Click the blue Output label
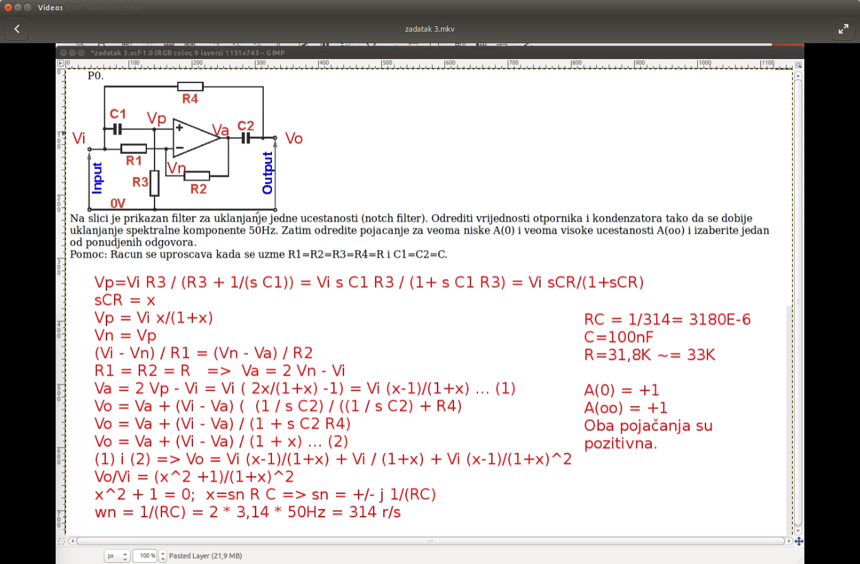The width and height of the screenshot is (860, 564). (x=267, y=172)
